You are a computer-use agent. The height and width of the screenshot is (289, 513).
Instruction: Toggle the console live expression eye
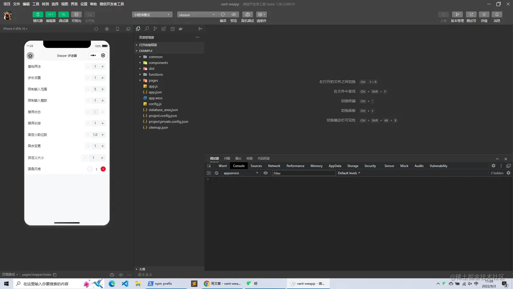(x=266, y=173)
